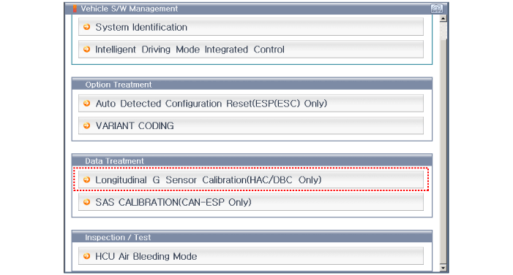Click the scrollbar up arrow
The width and height of the screenshot is (513, 275).
(x=443, y=18)
